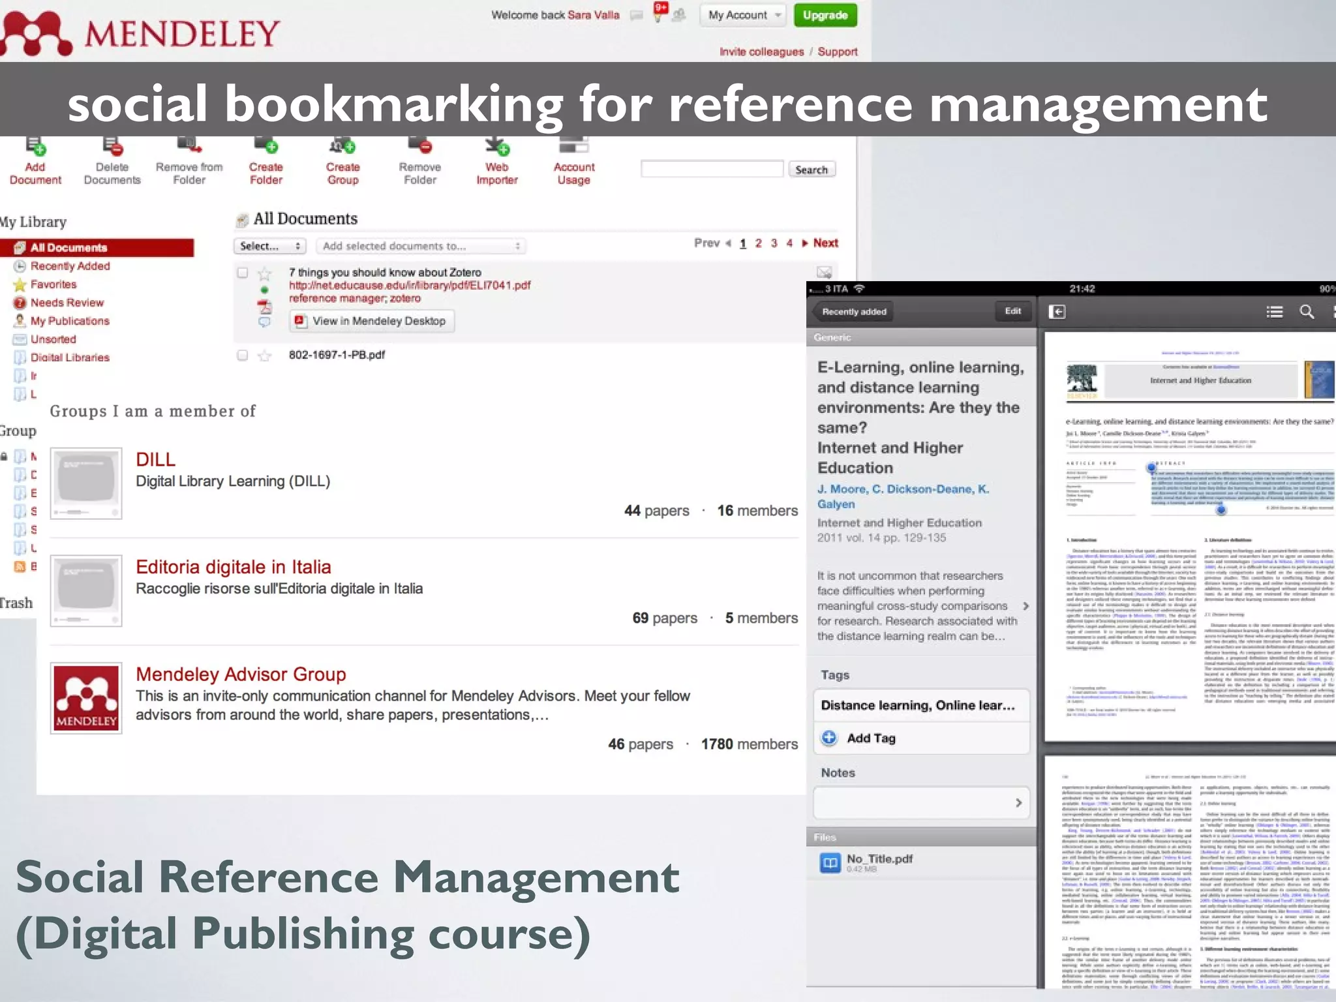Click the DILL group thumbnail
This screenshot has width=1336, height=1002.
86,483
